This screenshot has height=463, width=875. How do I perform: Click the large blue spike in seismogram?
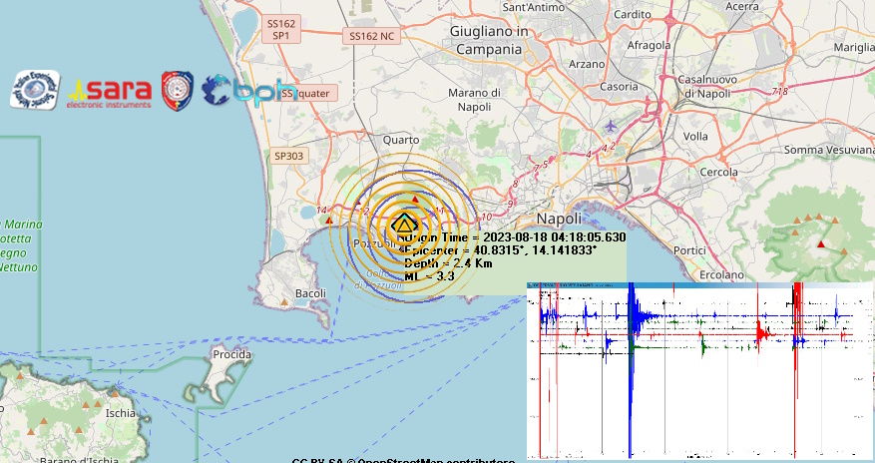click(x=631, y=379)
